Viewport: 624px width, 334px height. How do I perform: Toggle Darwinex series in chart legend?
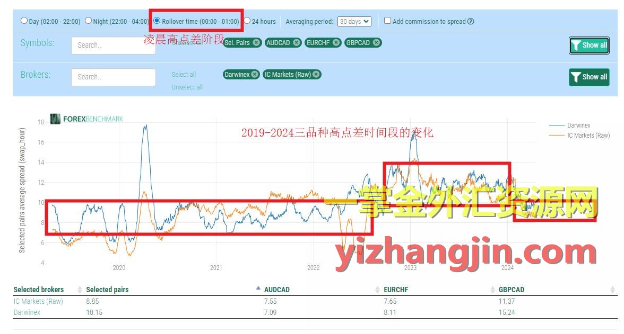tap(569, 125)
